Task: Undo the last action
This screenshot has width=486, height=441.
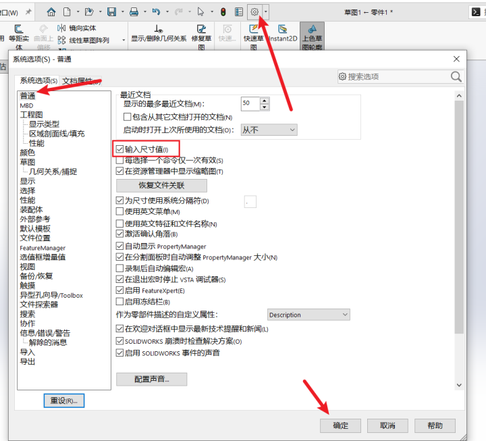Action: click(156, 12)
